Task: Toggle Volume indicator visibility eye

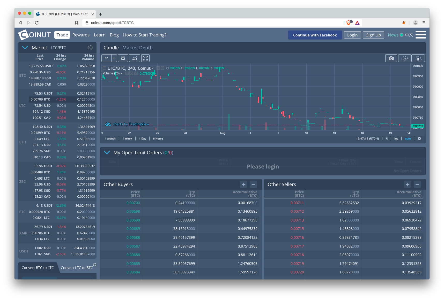Action: (x=127, y=73)
